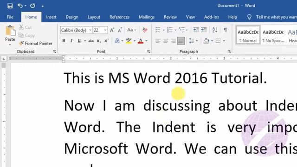Open the Undo history dropdown arrow
The image size is (297, 167).
26,6
